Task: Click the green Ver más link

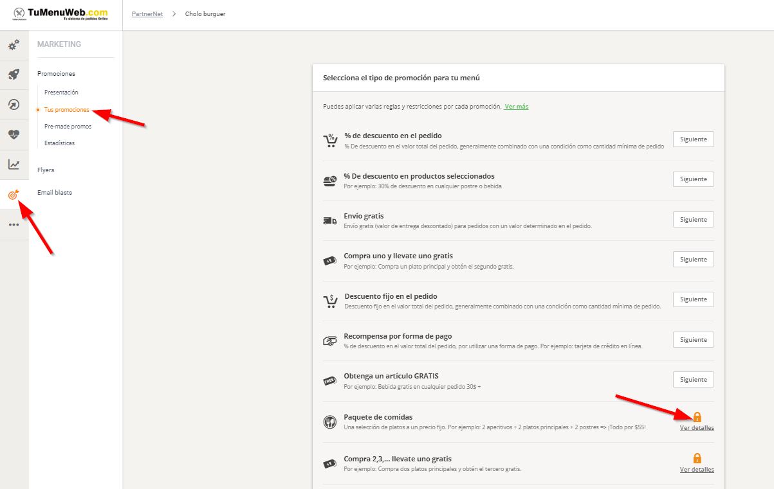Action: tap(516, 107)
